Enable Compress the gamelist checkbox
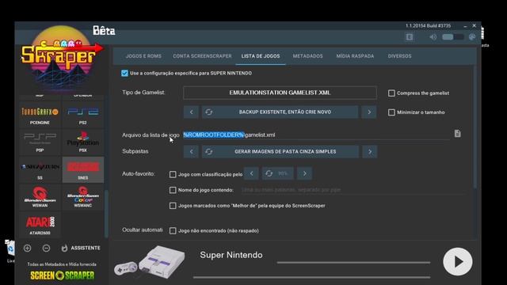The image size is (507, 285). click(391, 93)
